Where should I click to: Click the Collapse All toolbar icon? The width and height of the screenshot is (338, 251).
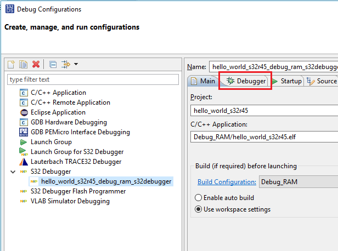click(x=53, y=64)
